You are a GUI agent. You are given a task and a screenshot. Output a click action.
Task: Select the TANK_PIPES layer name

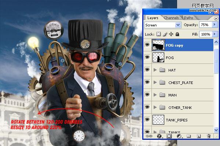point(177,120)
